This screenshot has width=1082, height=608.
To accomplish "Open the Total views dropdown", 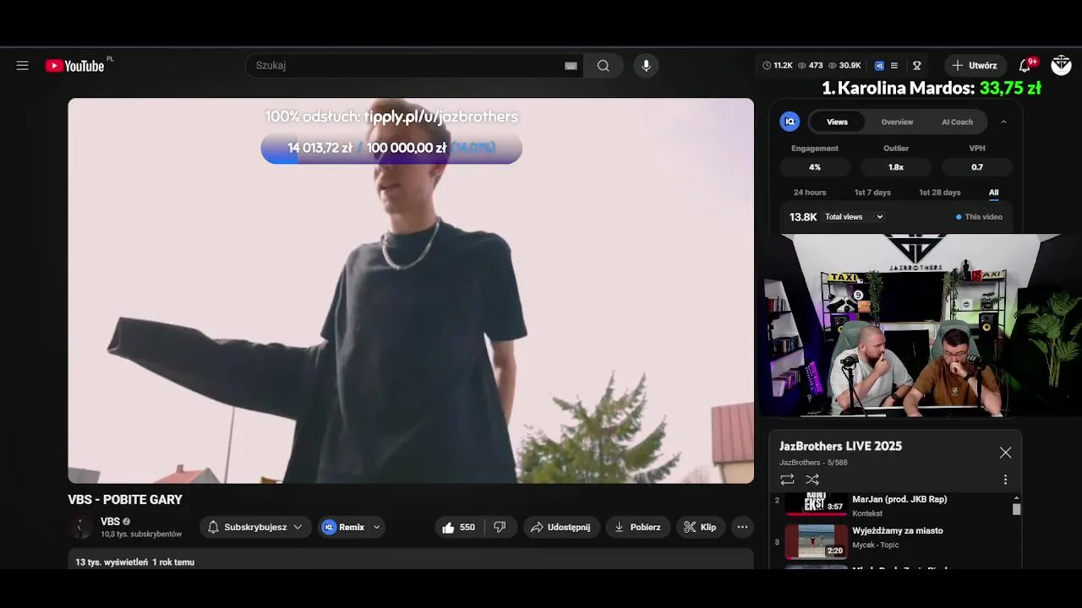I will coord(854,217).
